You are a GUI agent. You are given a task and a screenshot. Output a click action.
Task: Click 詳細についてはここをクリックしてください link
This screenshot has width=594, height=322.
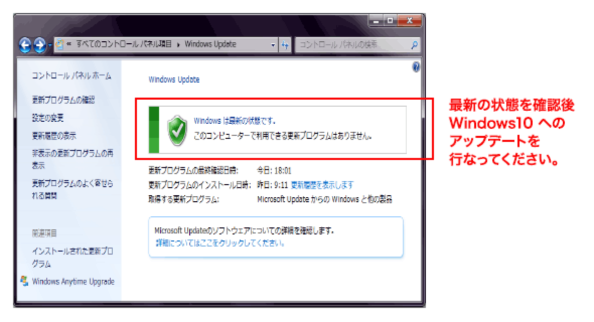click(219, 243)
